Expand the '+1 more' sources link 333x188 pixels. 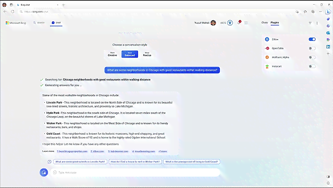pos(163,151)
